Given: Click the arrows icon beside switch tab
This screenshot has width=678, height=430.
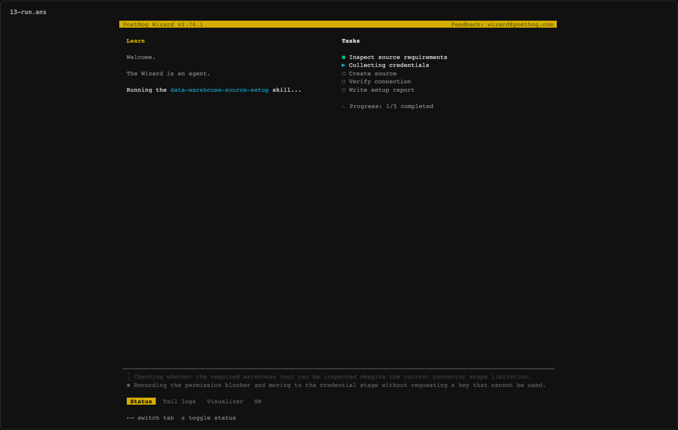Looking at the screenshot, I should pyautogui.click(x=130, y=418).
